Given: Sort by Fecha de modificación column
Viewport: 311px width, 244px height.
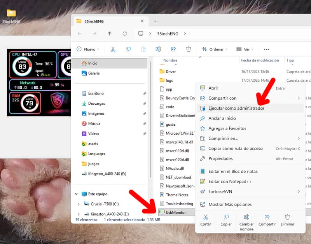Looking at the screenshot, I should pyautogui.click(x=260, y=60).
